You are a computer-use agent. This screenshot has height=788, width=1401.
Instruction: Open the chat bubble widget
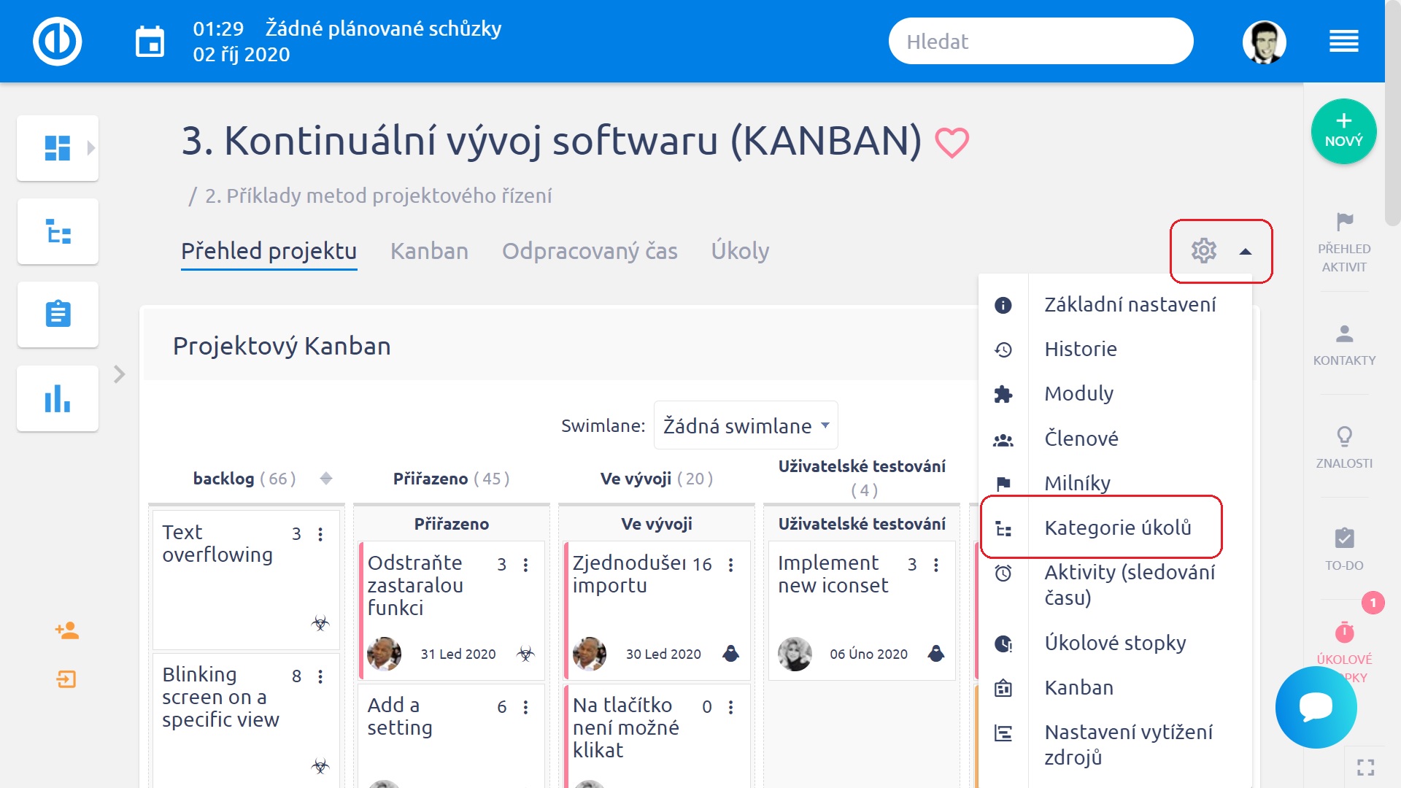click(1316, 707)
